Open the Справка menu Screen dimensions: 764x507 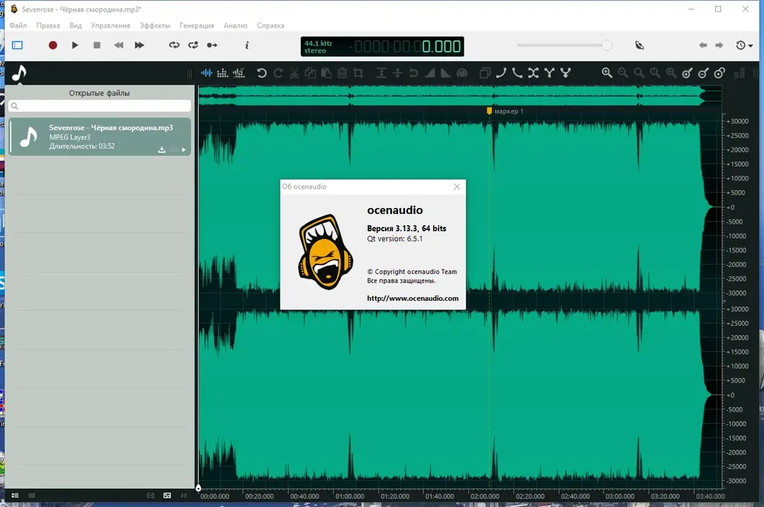click(x=270, y=25)
